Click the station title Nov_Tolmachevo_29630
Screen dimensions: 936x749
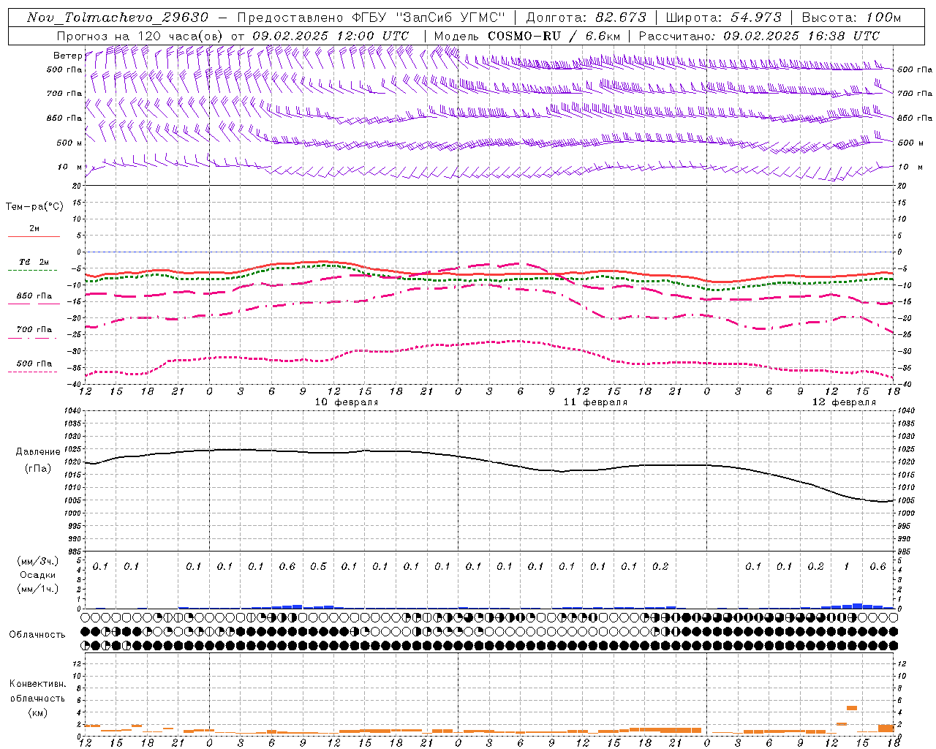point(118,18)
